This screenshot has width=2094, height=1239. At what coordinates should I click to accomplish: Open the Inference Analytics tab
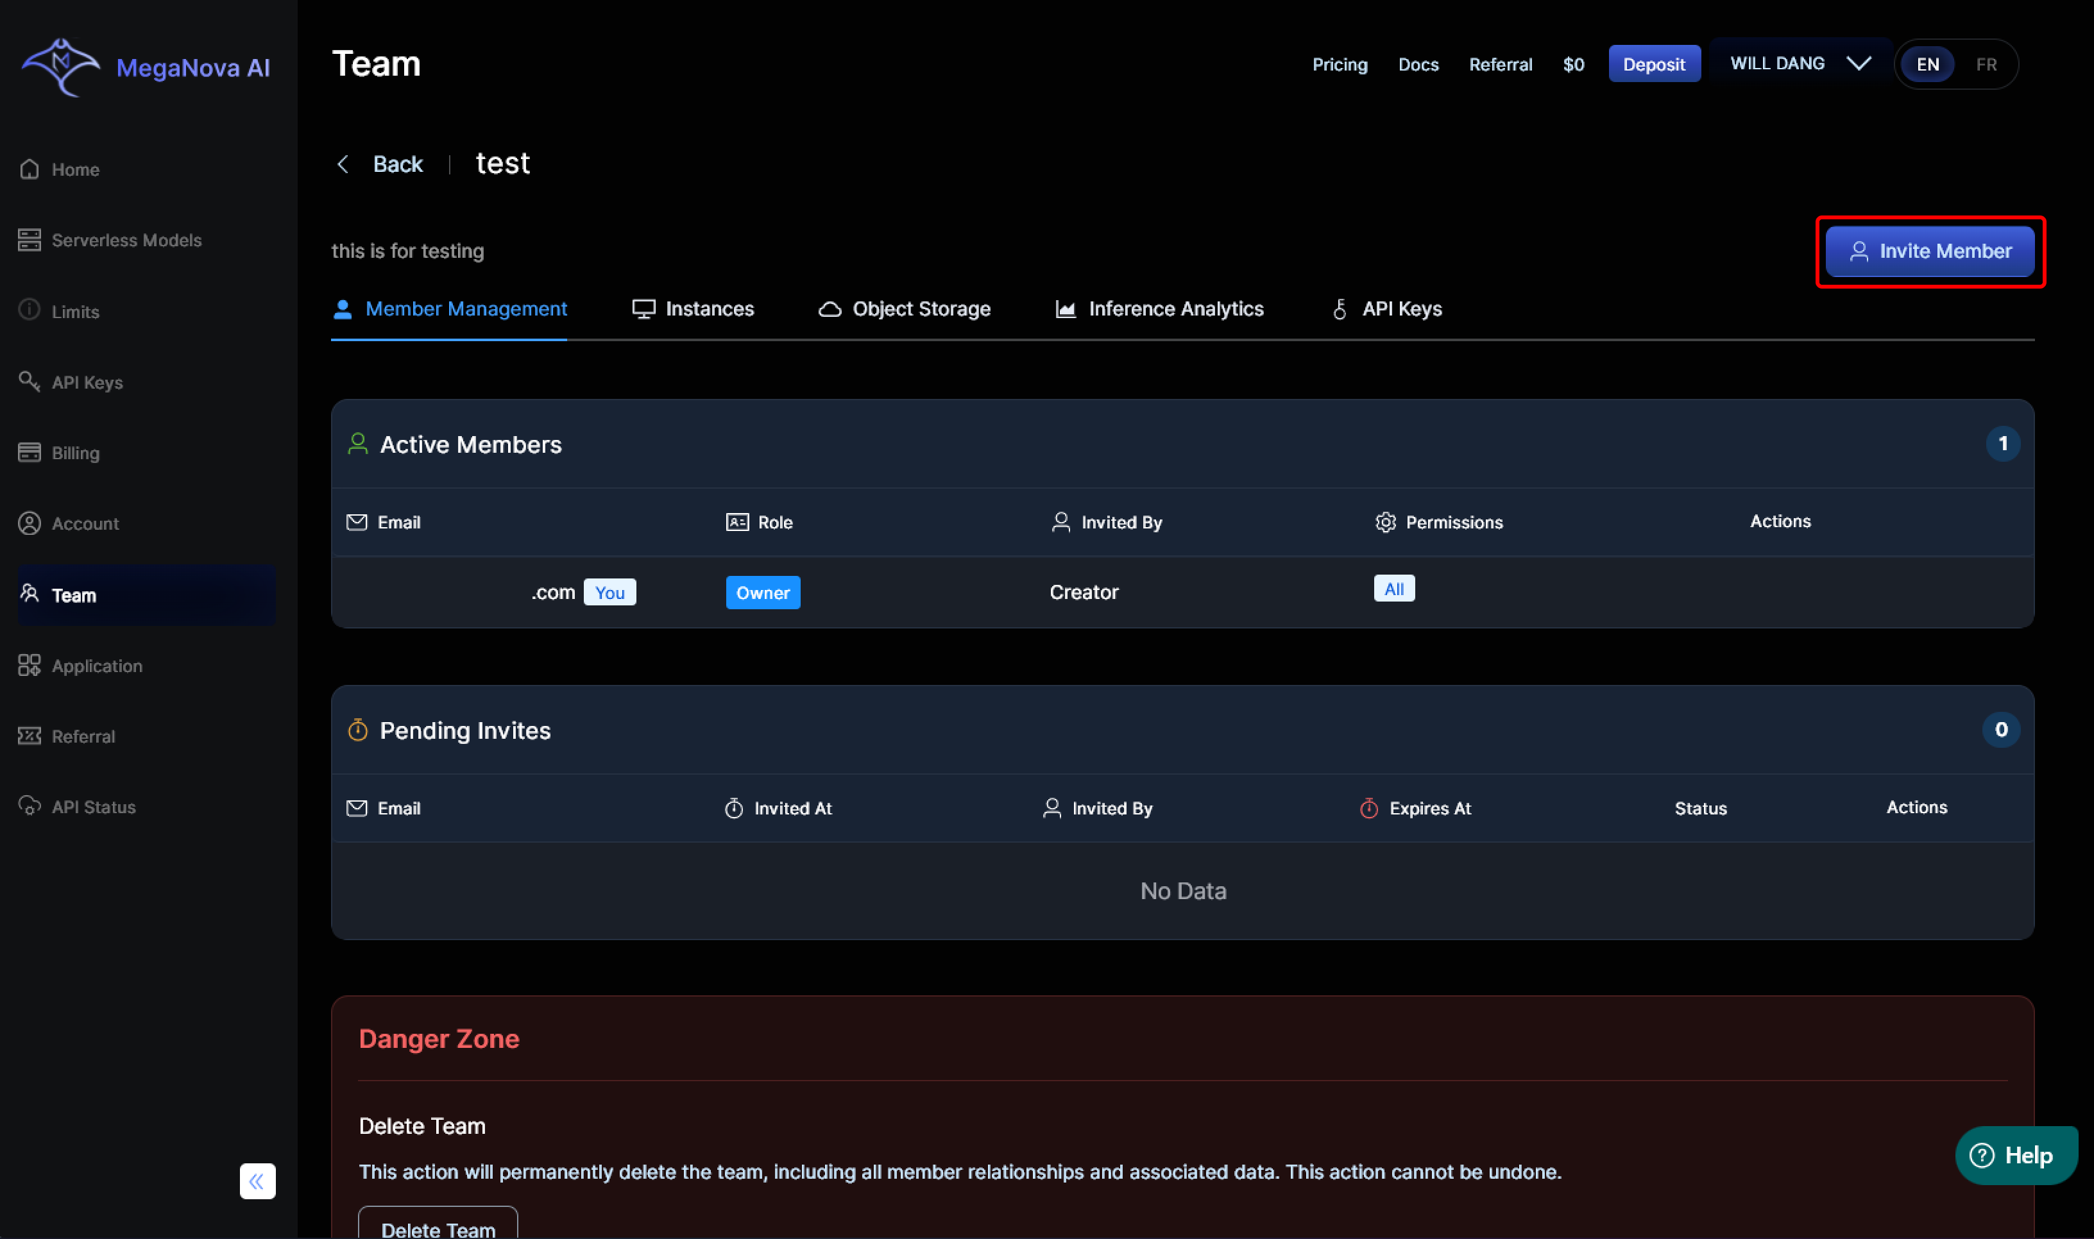point(1159,309)
